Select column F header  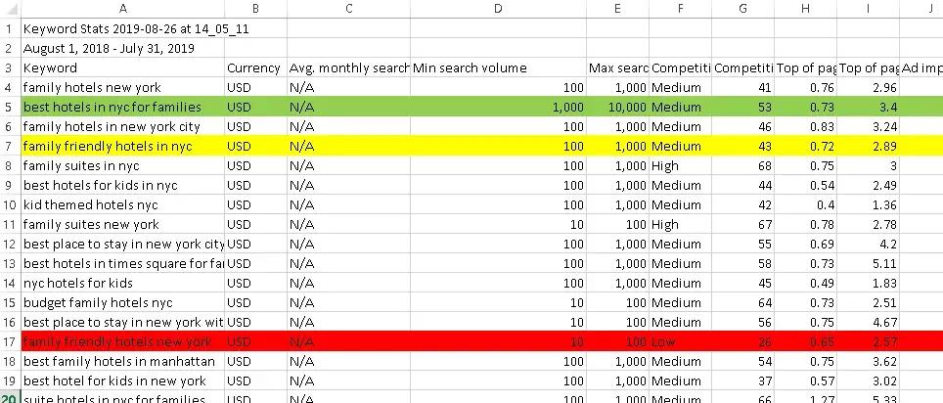680,9
